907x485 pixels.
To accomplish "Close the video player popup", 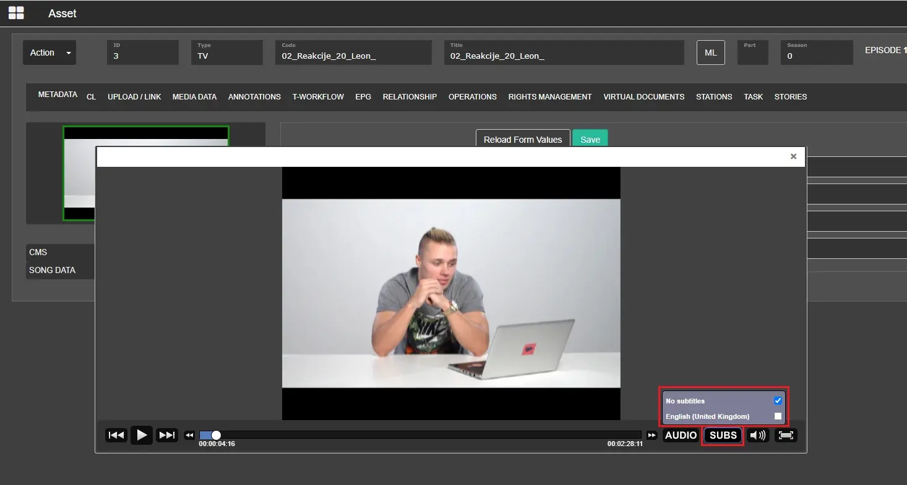I will coord(793,156).
